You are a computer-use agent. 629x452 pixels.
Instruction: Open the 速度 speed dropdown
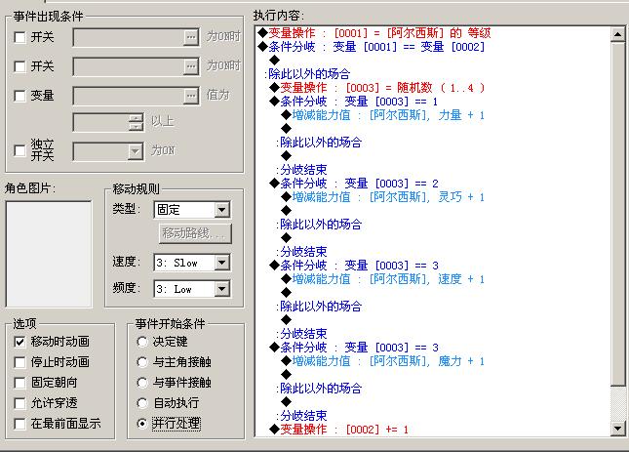(221, 263)
